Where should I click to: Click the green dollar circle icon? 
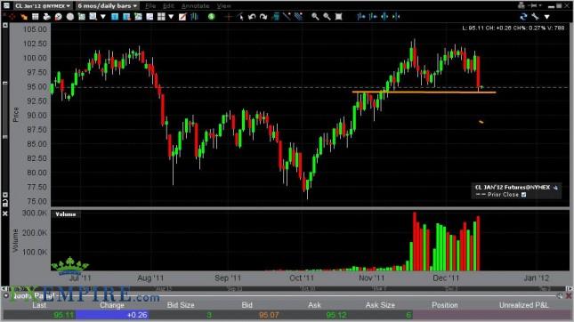point(211,17)
